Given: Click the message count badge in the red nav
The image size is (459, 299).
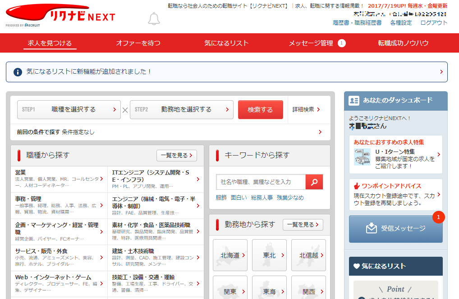Looking at the screenshot, I should click(x=342, y=43).
